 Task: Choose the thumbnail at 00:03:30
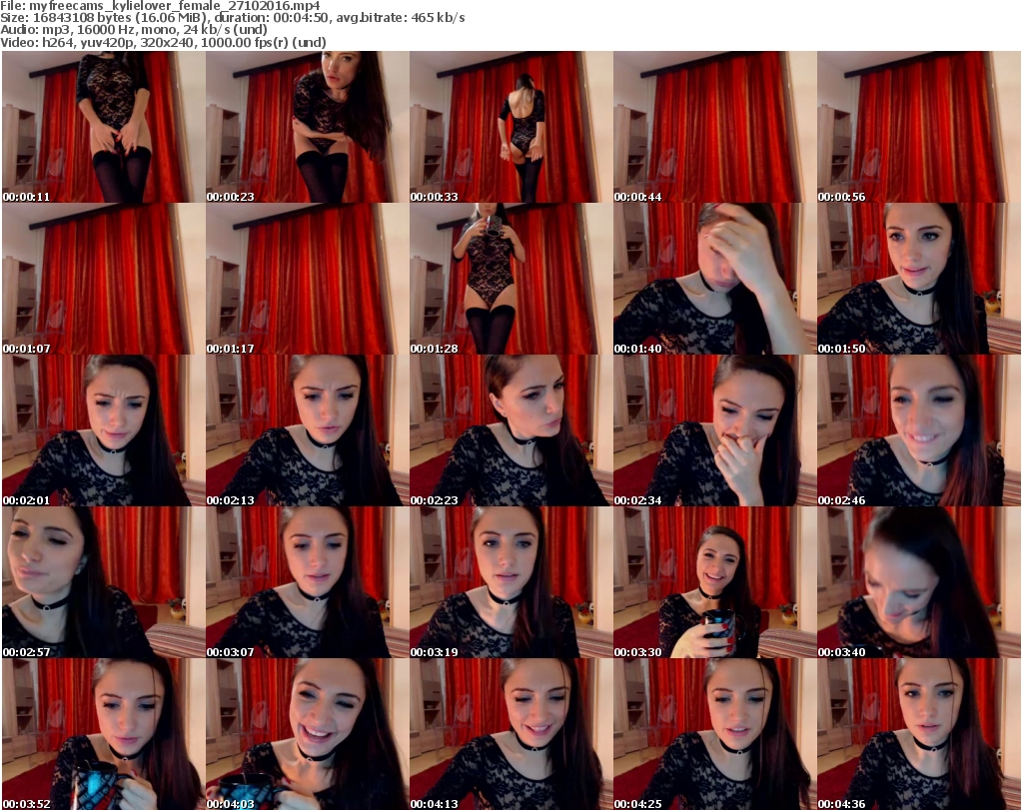pos(715,582)
